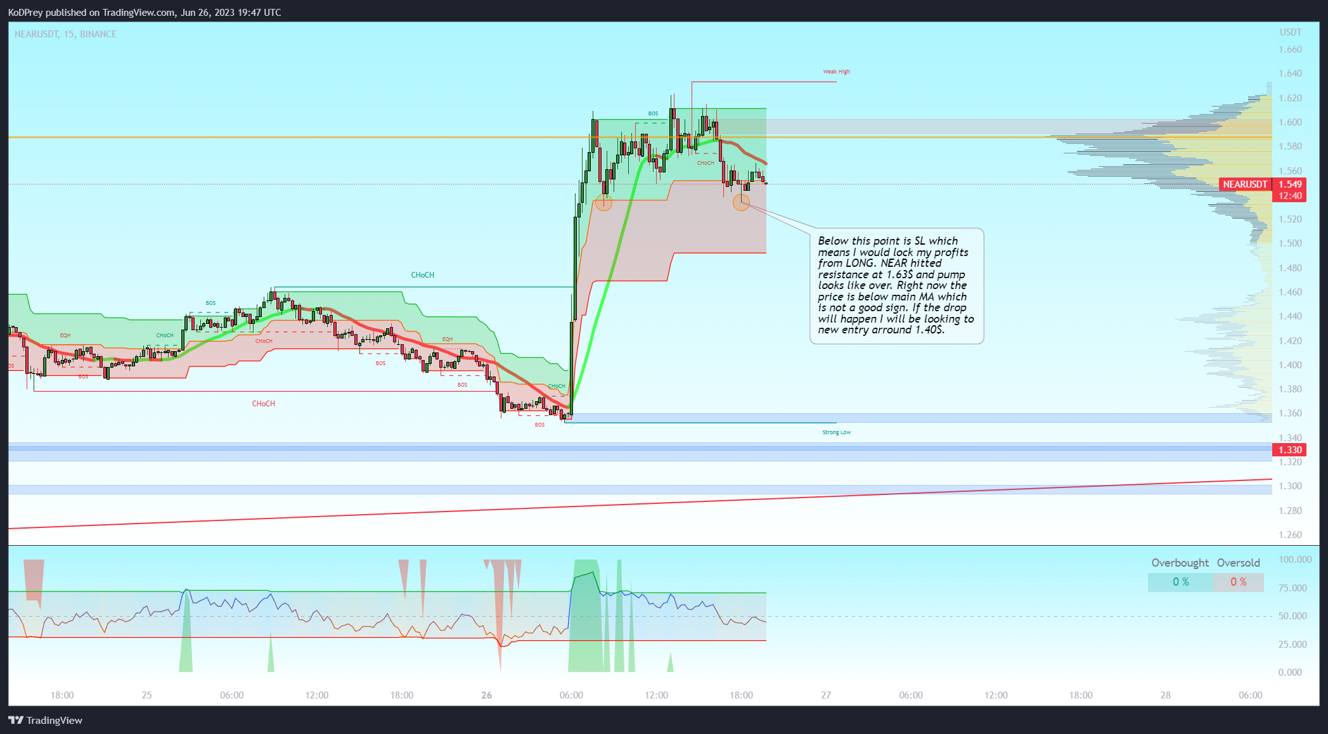Click the 0.000 oscillator scale value
The image size is (1328, 734).
(x=1290, y=673)
